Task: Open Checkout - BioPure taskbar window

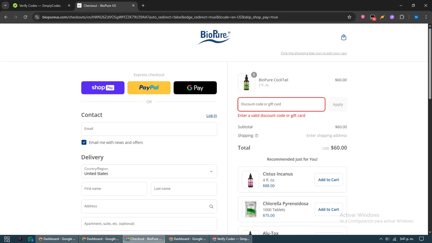Action: click(144, 239)
